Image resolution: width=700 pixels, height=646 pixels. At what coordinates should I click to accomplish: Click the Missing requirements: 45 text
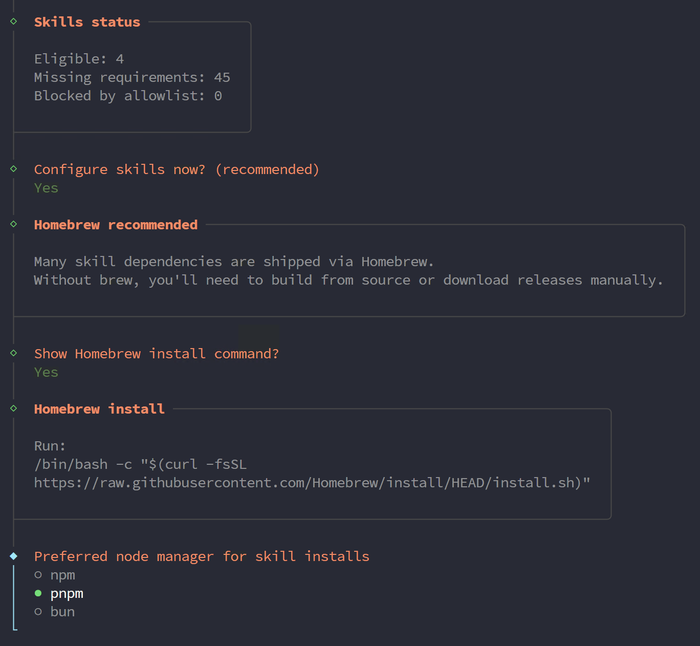coord(132,77)
